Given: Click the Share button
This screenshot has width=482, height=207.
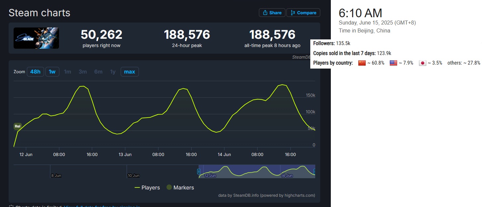Looking at the screenshot, I should [x=272, y=13].
